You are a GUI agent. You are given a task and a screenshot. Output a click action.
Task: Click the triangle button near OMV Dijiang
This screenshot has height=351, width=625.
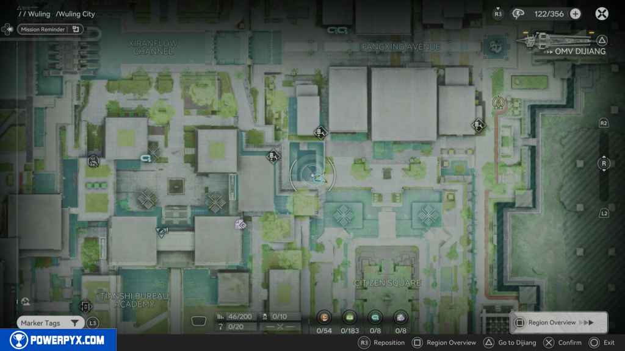(601, 41)
